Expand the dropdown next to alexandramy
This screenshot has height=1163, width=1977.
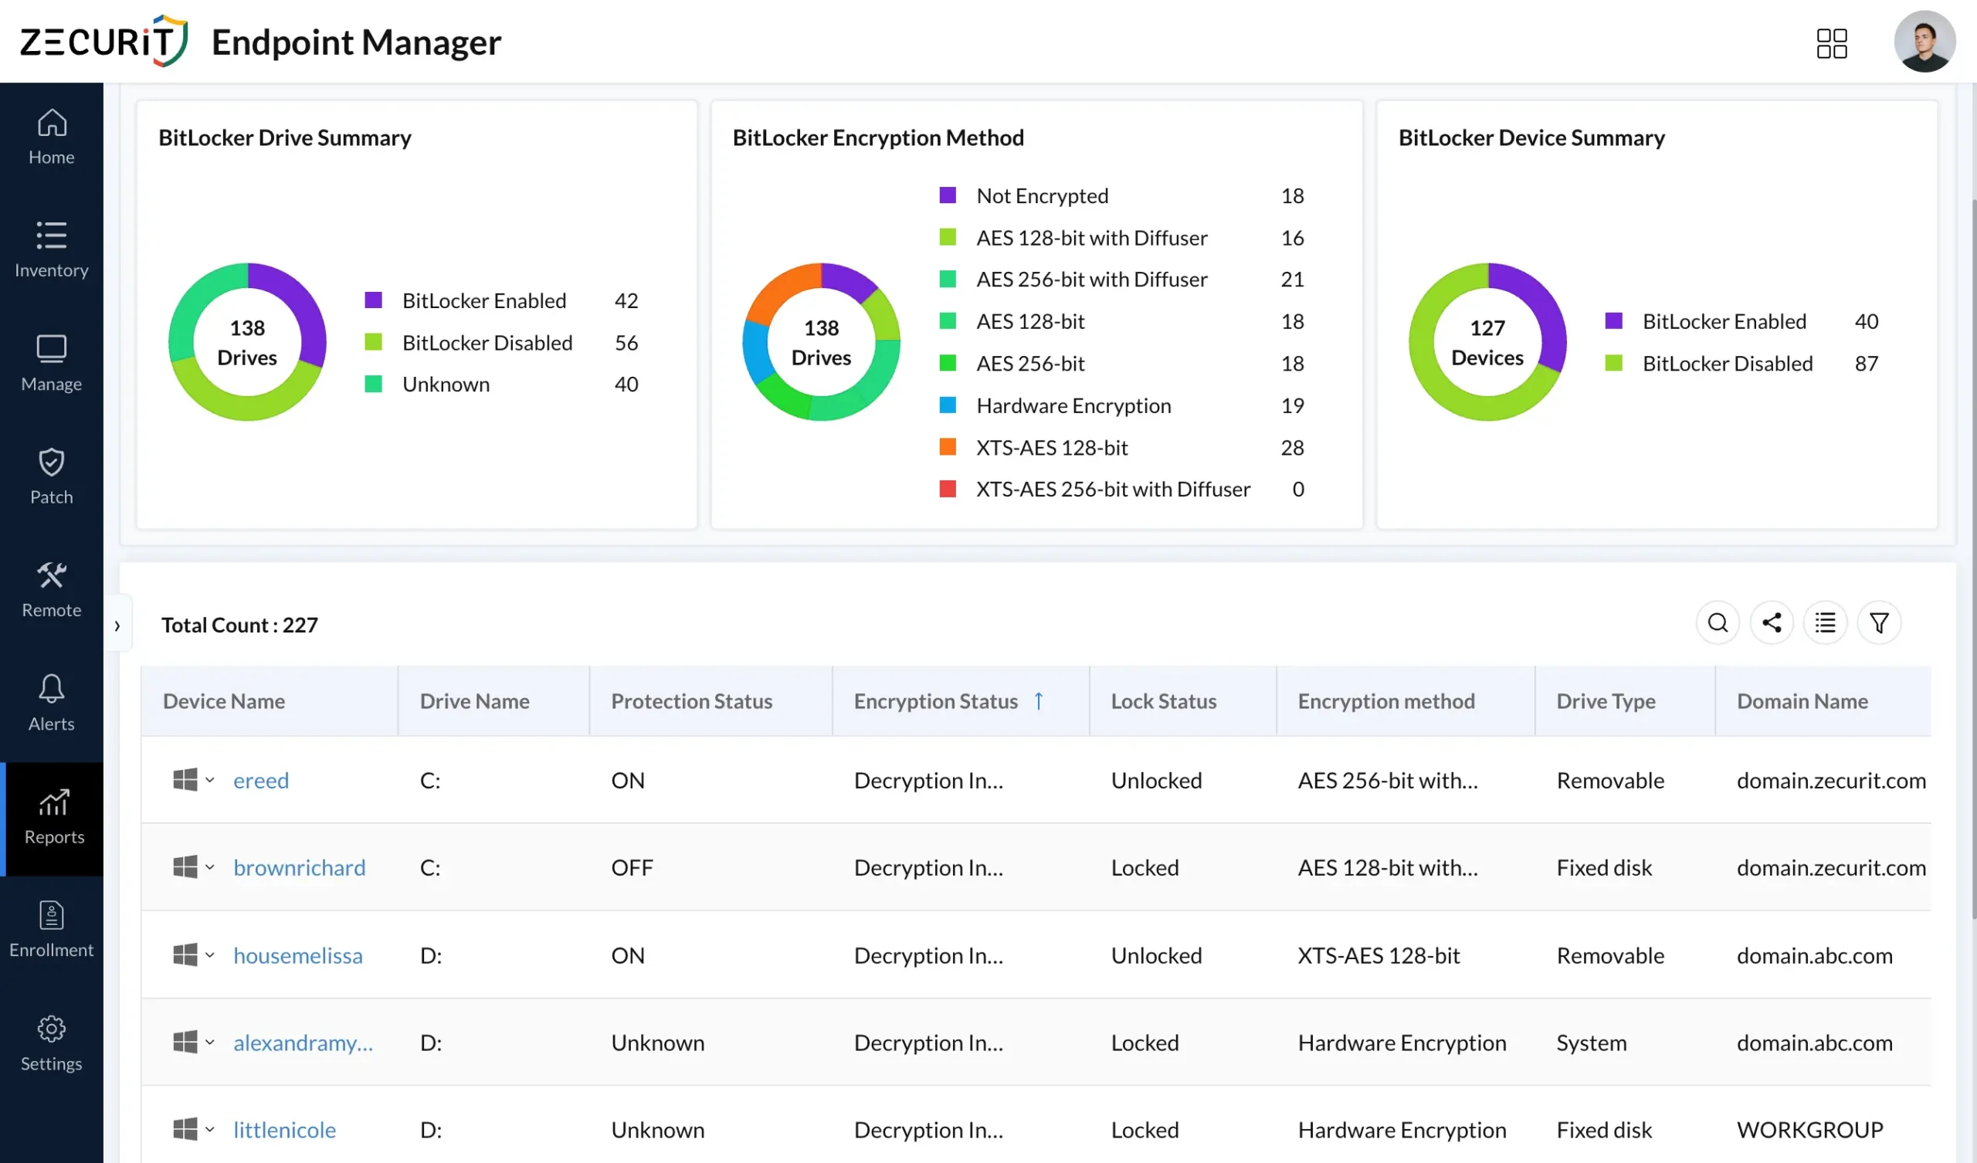[x=209, y=1043]
